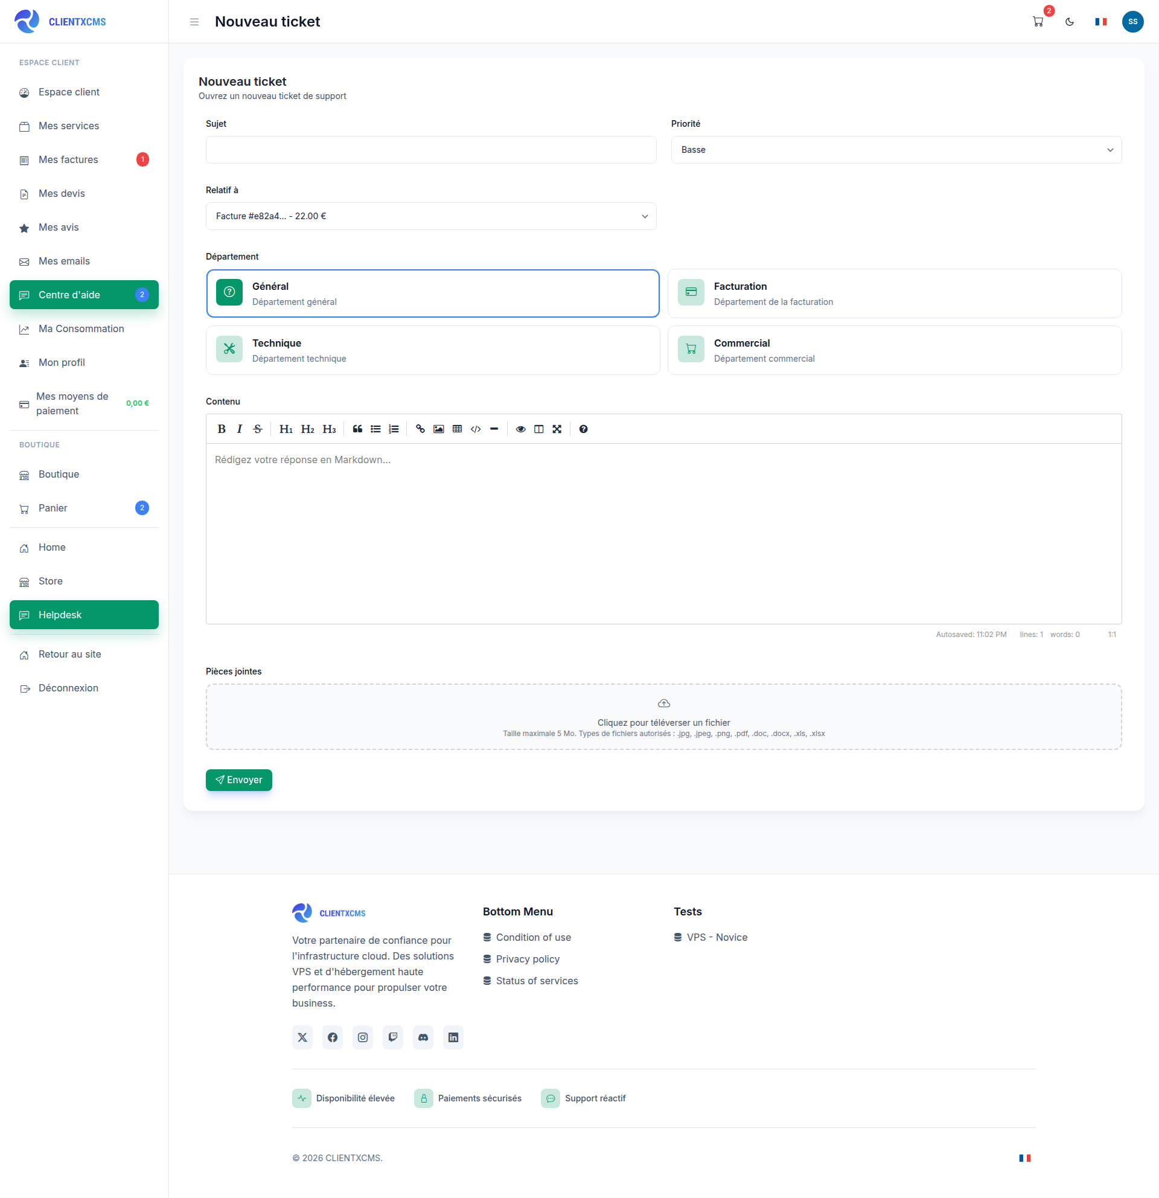This screenshot has width=1159, height=1198.
Task: Insert an unordered bullet list
Action: point(375,429)
